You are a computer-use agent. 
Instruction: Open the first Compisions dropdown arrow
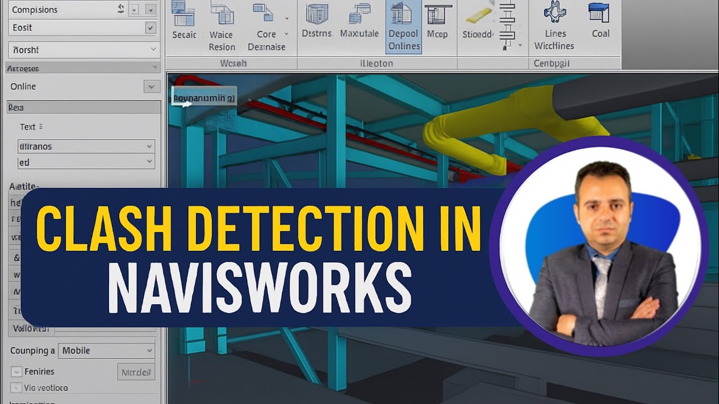tap(134, 10)
